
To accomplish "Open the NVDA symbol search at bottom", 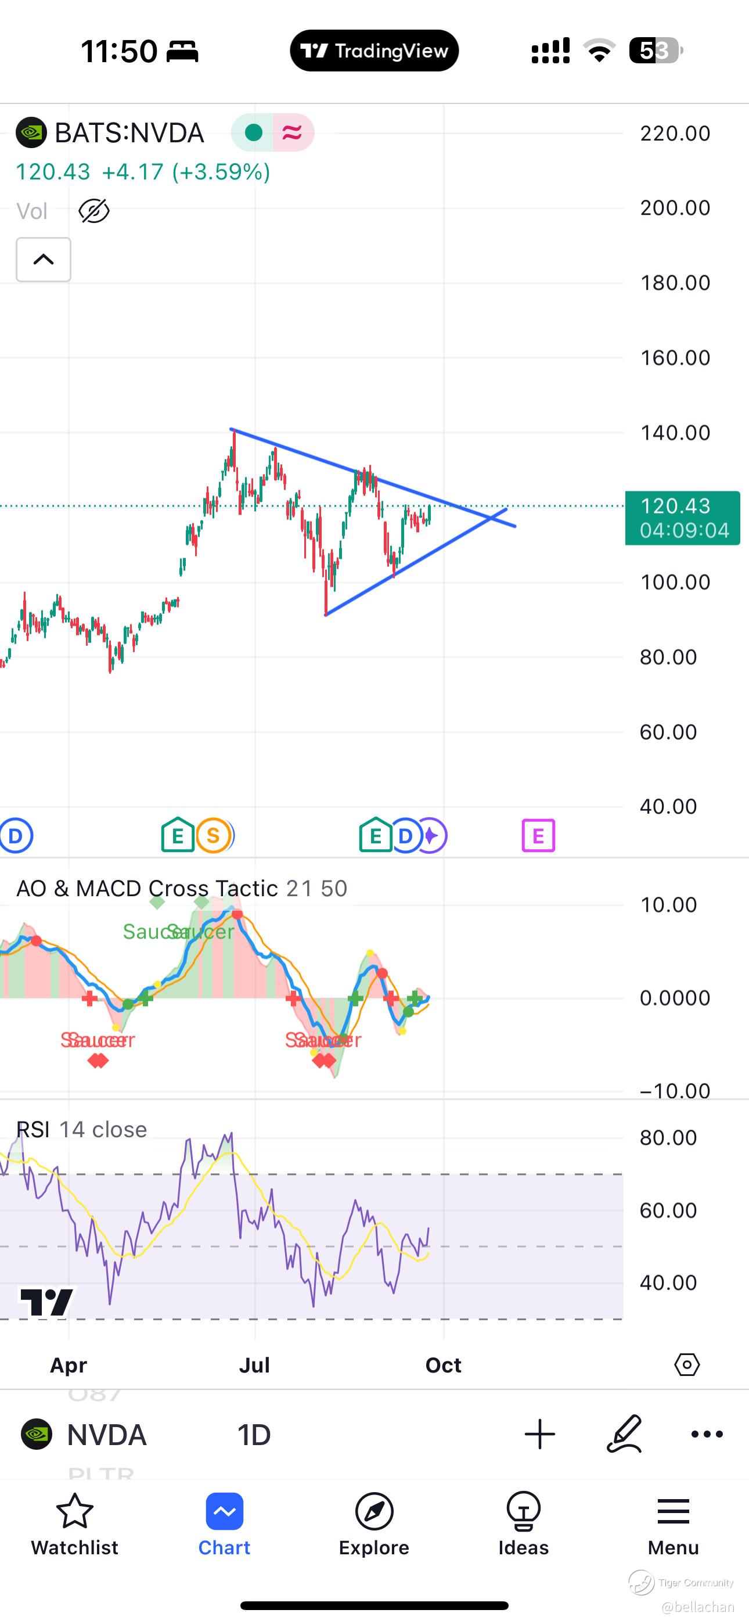I will coord(84,1435).
